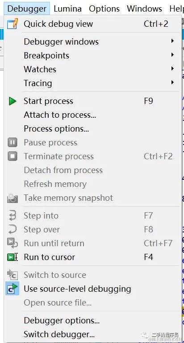Toggle the Use source-level debugging icon
This screenshot has width=184, height=343.
13,289
